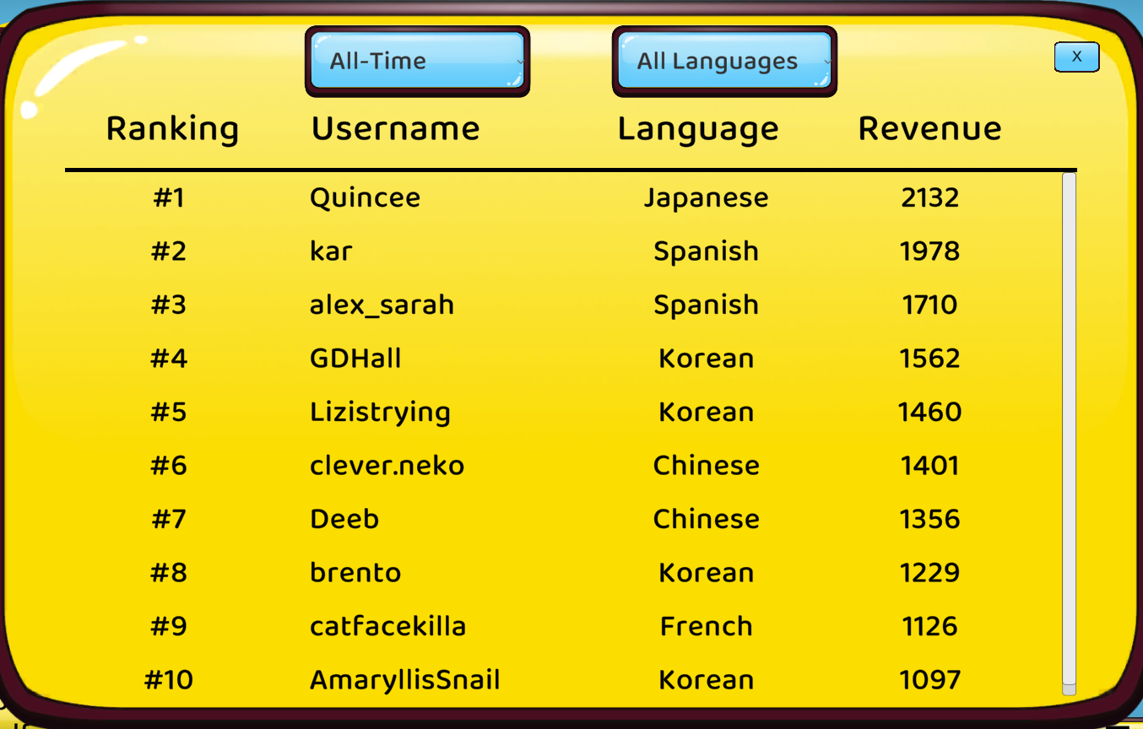Select the username brento

click(355, 573)
